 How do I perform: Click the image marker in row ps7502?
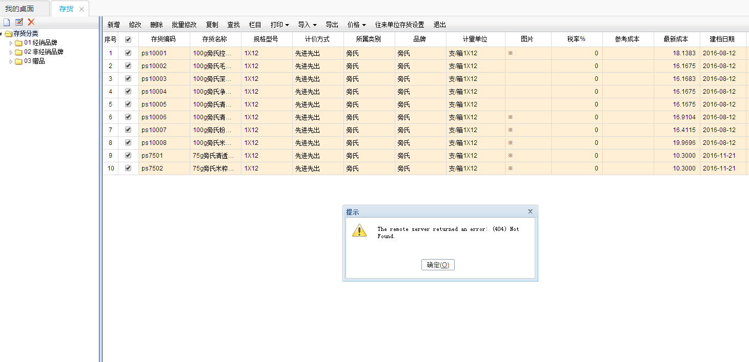[x=510, y=168]
